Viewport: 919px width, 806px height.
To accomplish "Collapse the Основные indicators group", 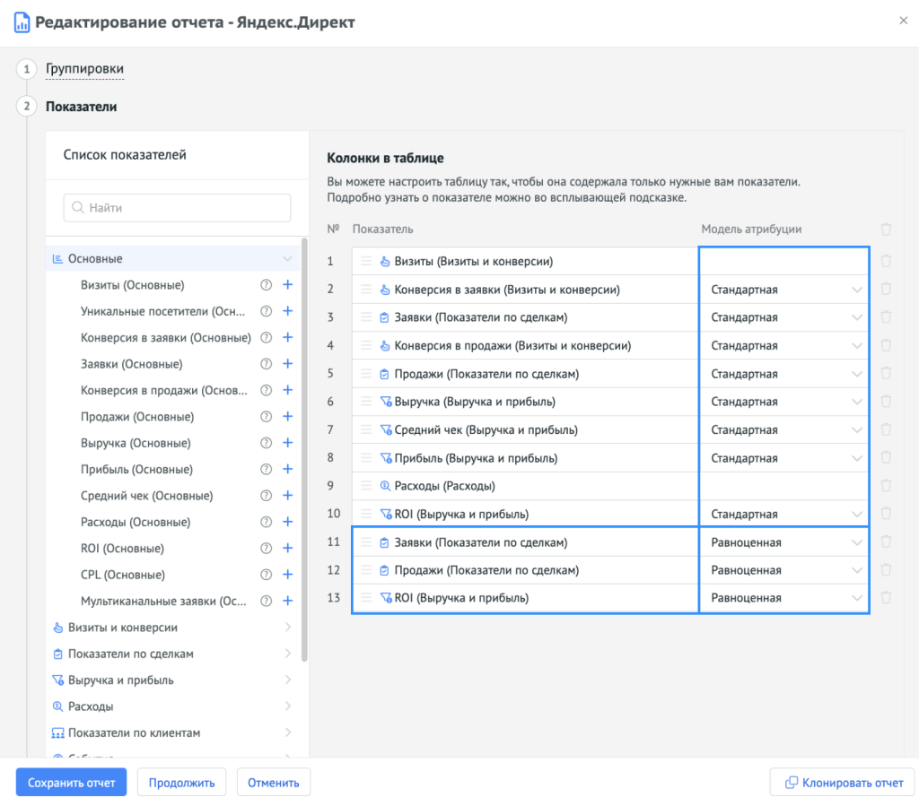I will point(287,259).
